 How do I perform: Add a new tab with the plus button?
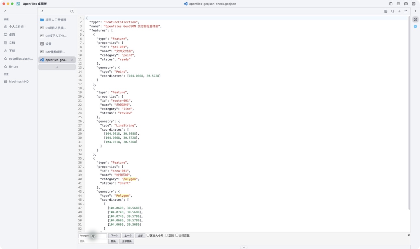pyautogui.click(x=57, y=67)
